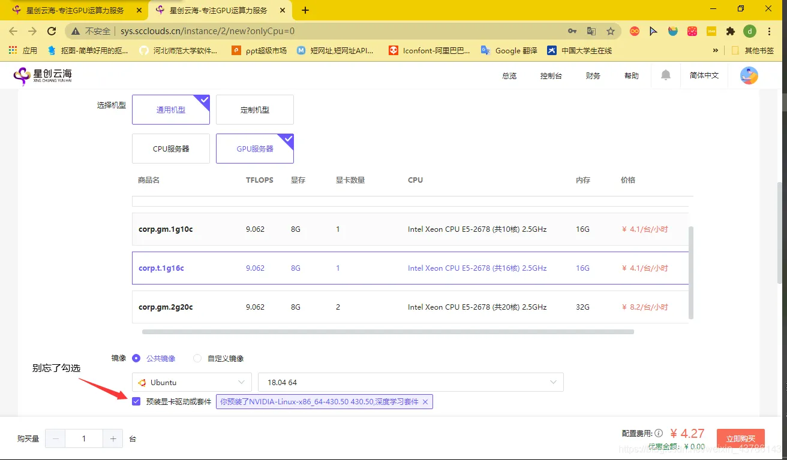The width and height of the screenshot is (787, 460).
Task: Click the info icon next to 配置费用
Action: 659,433
